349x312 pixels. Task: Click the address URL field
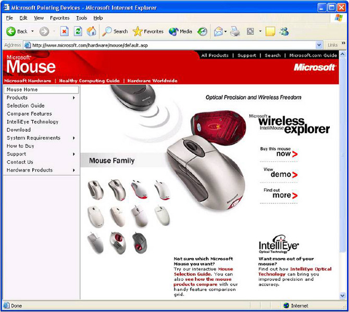[173, 45]
